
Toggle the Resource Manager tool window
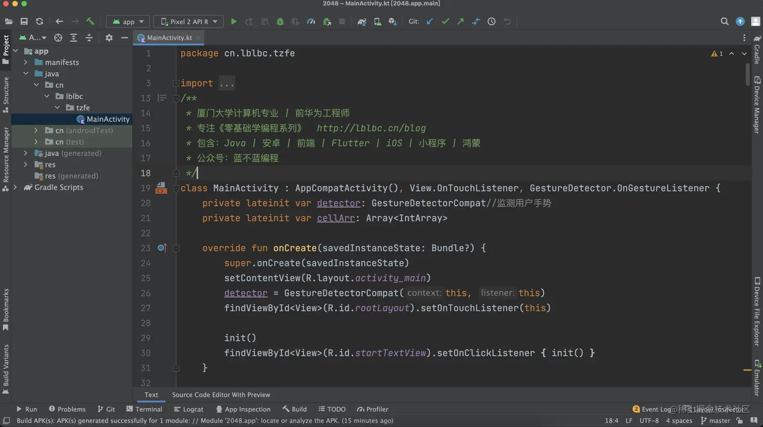point(6,159)
